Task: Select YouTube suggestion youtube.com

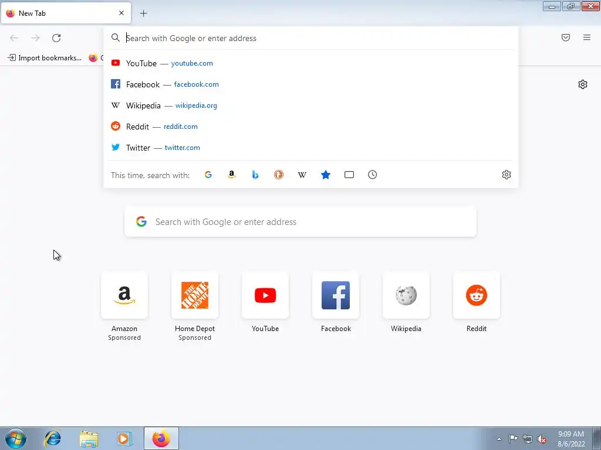Action: coord(311,63)
